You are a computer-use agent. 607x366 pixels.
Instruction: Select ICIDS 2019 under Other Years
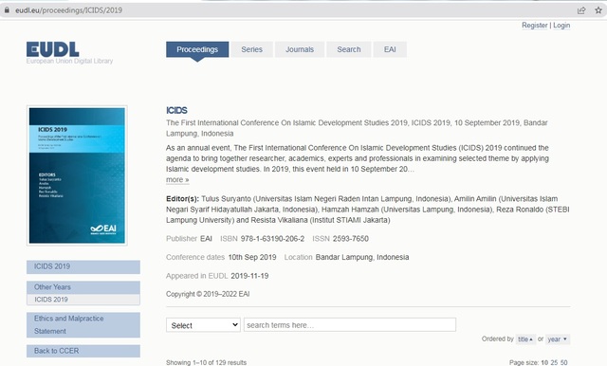point(83,300)
